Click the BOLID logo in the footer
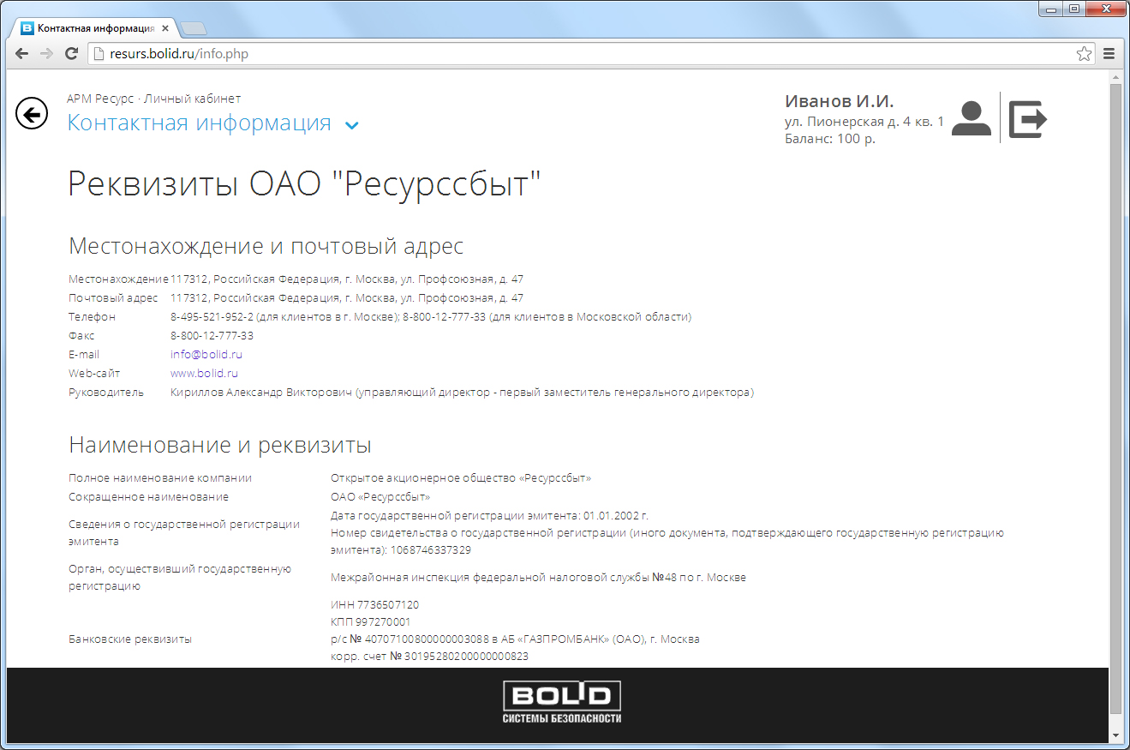 pos(561,701)
